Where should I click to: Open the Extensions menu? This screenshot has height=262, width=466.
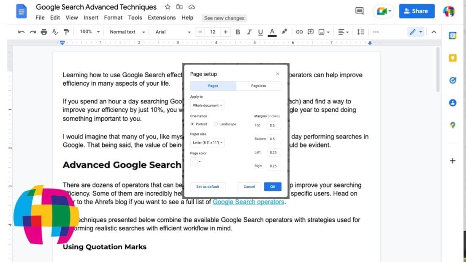162,18
